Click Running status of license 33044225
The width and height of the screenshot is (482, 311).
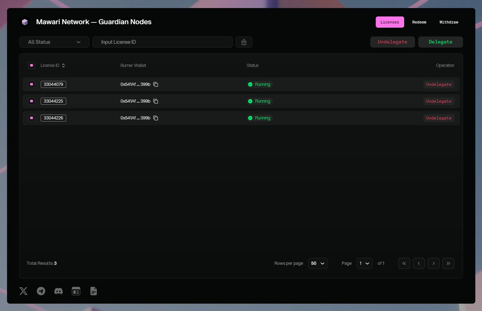[x=259, y=101]
